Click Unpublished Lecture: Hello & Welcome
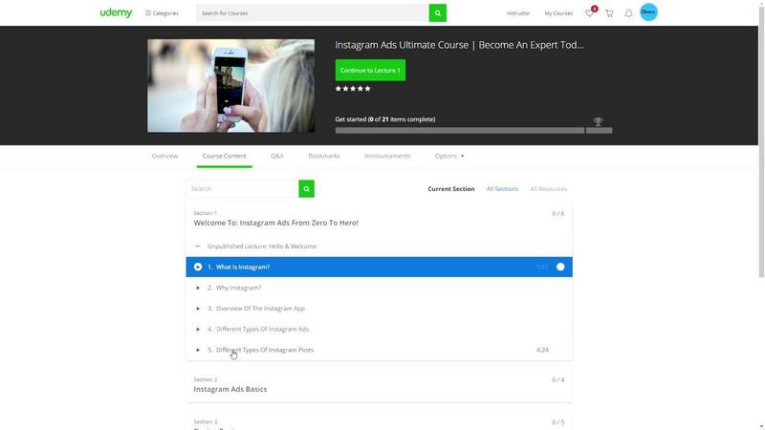This screenshot has height=430, width=765. 262,247
